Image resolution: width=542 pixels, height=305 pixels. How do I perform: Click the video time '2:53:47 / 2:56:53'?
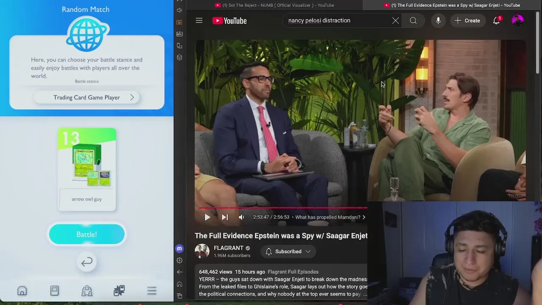(x=271, y=217)
